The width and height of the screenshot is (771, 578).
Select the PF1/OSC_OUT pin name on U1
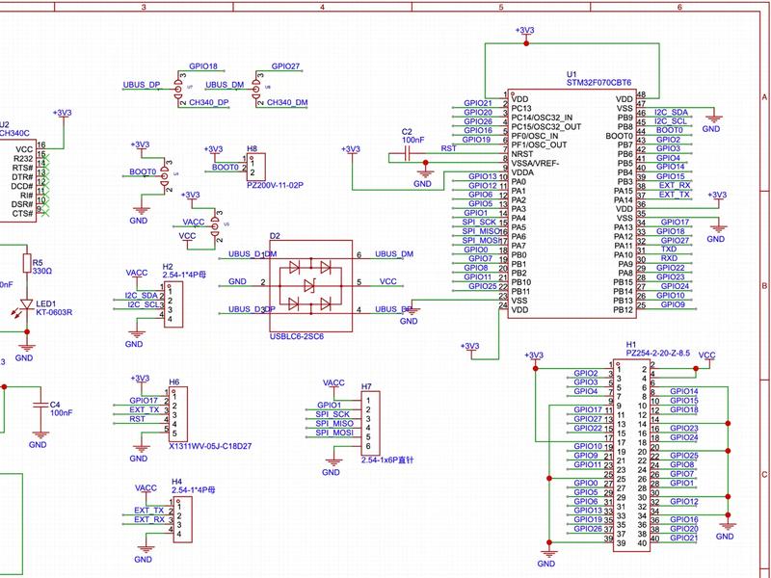[x=539, y=145]
